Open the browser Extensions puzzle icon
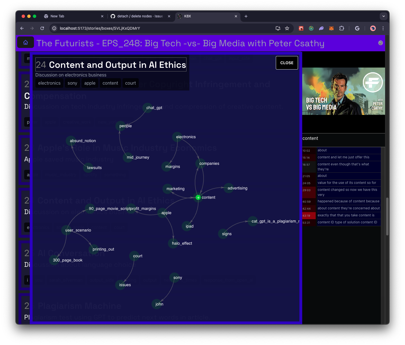 coord(342,28)
